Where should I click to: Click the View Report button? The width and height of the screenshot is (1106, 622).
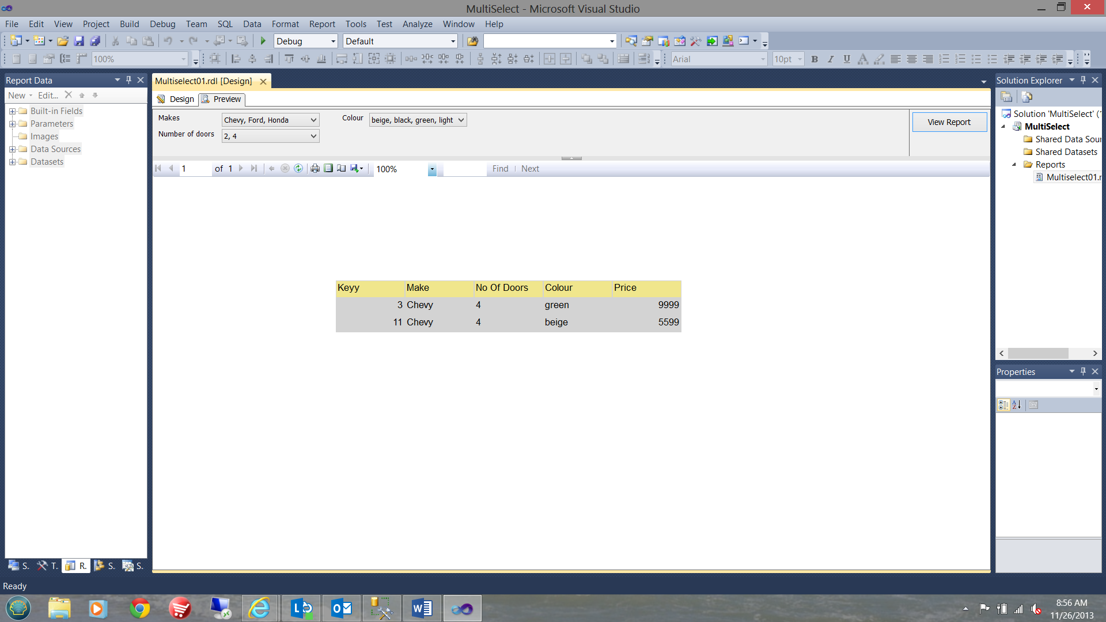tap(949, 122)
